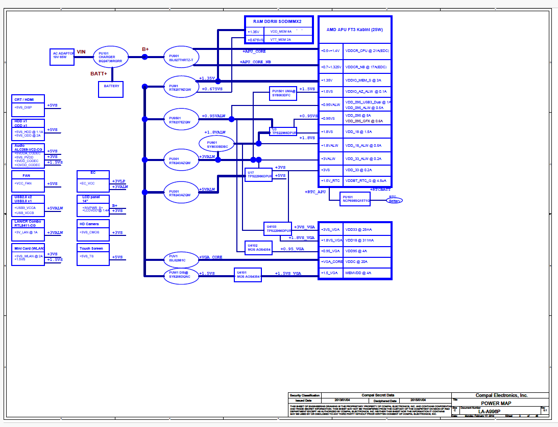The width and height of the screenshot is (558, 427).
Task: Select the HDD x1 ODD x1 block
Action: pyautogui.click(x=28, y=130)
